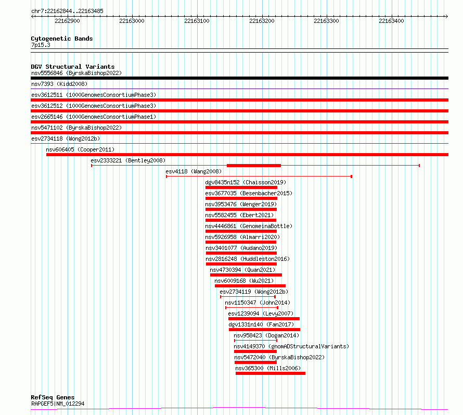This screenshot has height=415, width=463.
Task: Click nsv5582455 (Ebert2021) label
Action: 239,215
